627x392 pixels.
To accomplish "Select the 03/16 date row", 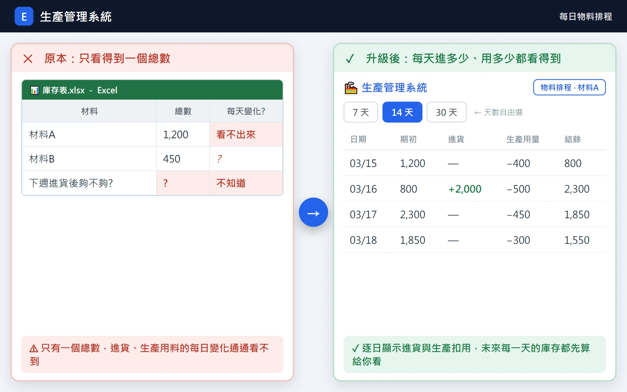I will point(474,189).
